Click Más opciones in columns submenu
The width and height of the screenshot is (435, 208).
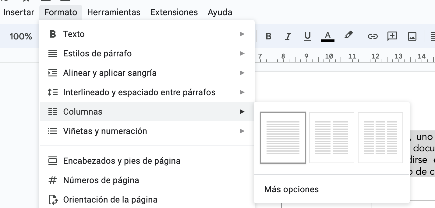(x=292, y=190)
